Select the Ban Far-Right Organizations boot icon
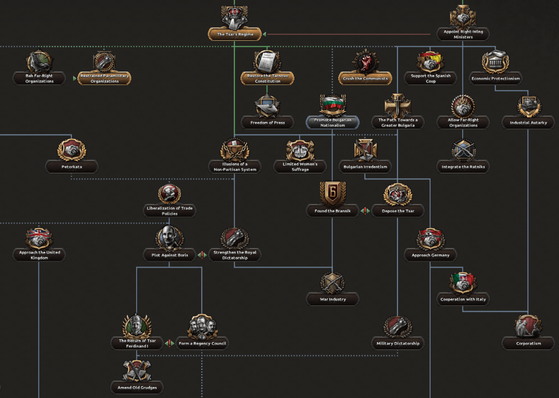 39,62
